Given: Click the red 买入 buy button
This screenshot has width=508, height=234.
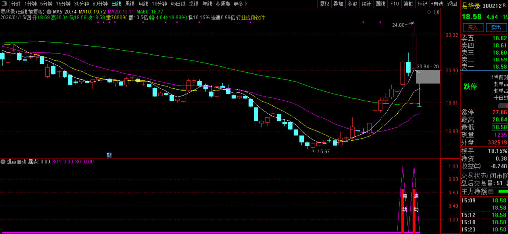Looking at the screenshot, I should (x=472, y=27).
